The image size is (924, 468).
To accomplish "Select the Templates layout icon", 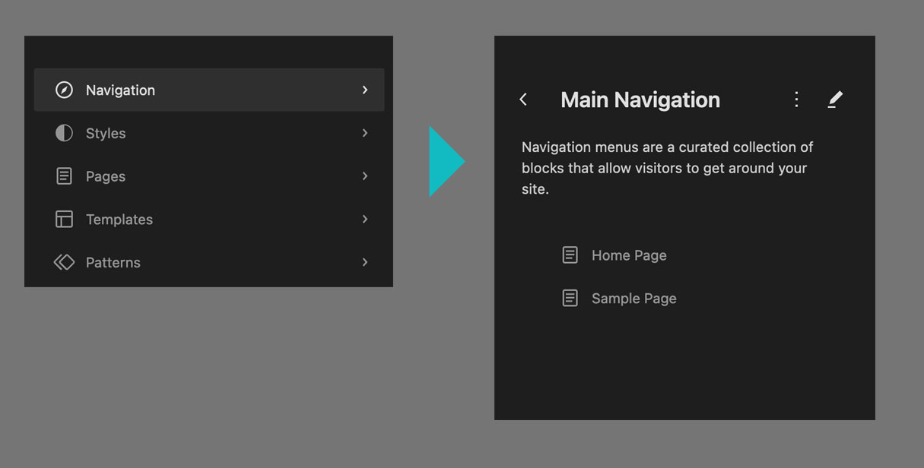I will [x=64, y=219].
